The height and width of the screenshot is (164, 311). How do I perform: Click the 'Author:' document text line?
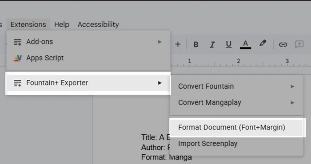(x=155, y=148)
